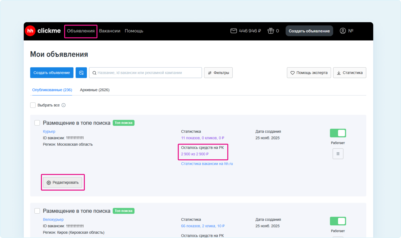The width and height of the screenshot is (401, 238).
Task: Open the hamburger menu for Курьер ad
Action: [338, 154]
